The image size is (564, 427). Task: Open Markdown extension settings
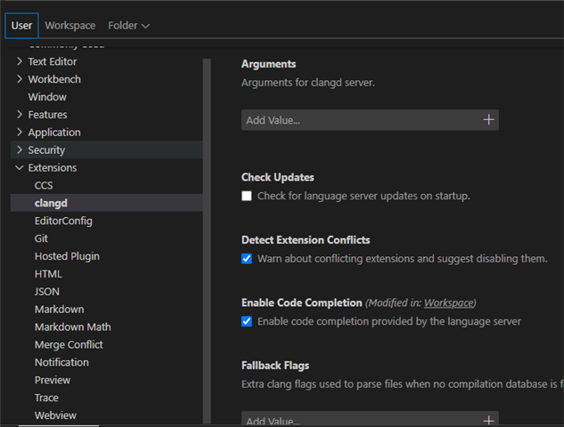coord(60,310)
